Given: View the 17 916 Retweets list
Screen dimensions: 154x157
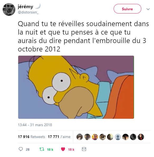Looking at the screenshot, I should (31, 137).
